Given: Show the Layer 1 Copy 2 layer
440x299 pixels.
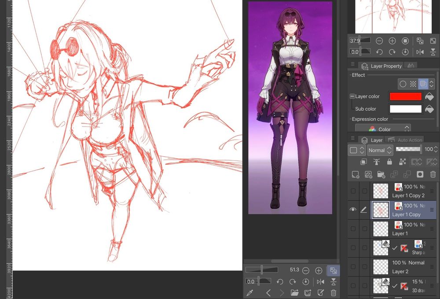Looking at the screenshot, I should (x=353, y=191).
